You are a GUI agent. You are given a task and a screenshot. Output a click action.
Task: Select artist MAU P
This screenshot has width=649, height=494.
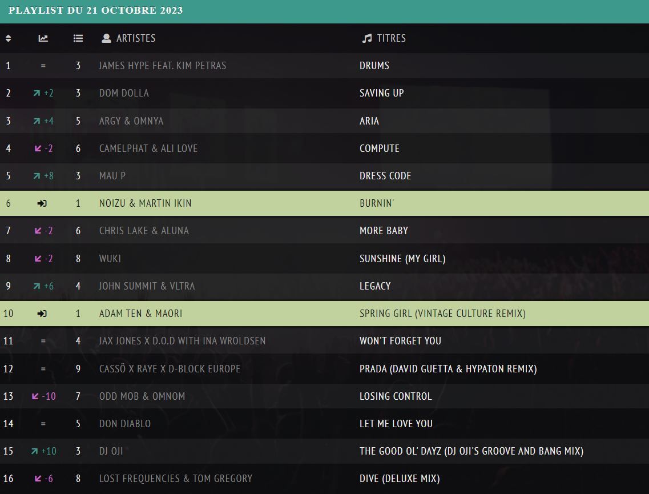tap(112, 176)
